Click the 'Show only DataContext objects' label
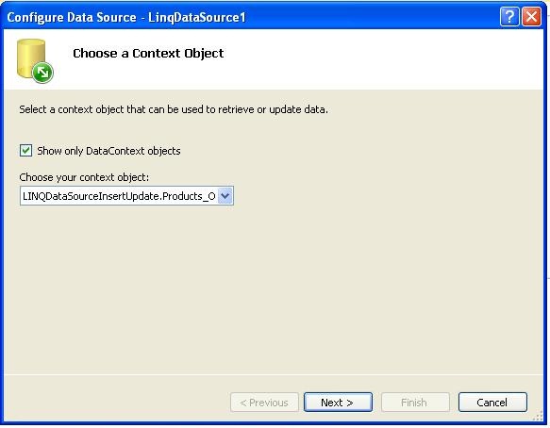 pos(108,151)
